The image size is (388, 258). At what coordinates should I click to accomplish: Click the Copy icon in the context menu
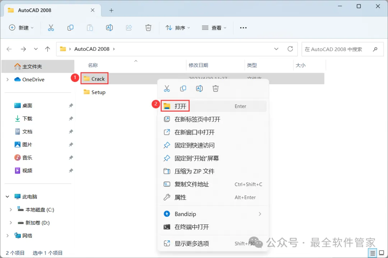tap(183, 89)
